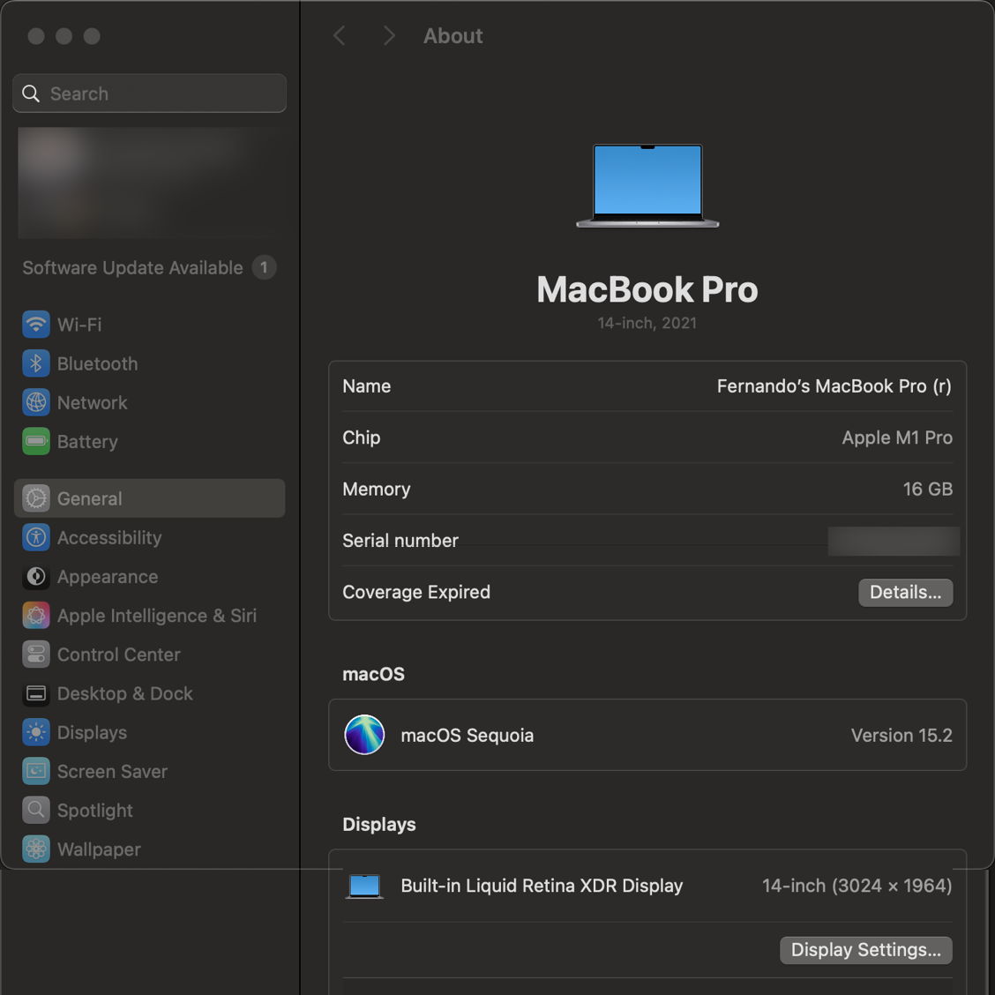Click the 14-inch, 2021 model subtitle

[647, 323]
